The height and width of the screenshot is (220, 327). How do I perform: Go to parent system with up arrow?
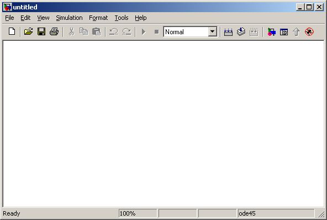click(x=296, y=32)
